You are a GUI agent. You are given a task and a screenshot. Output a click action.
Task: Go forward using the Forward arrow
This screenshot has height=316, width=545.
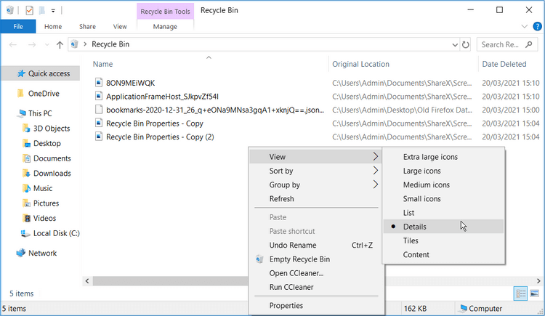(x=32, y=44)
